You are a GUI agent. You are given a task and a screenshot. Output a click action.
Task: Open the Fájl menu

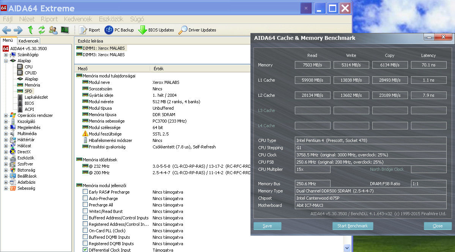[x=8, y=19]
